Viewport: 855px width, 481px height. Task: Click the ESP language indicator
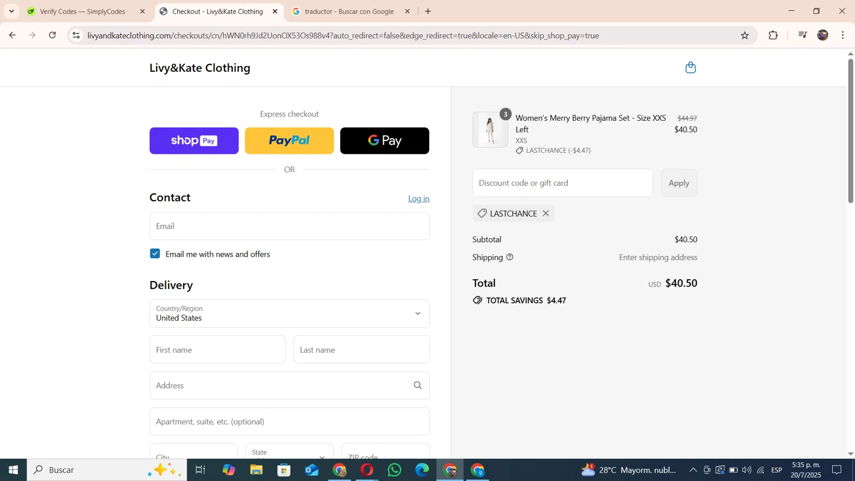point(776,470)
